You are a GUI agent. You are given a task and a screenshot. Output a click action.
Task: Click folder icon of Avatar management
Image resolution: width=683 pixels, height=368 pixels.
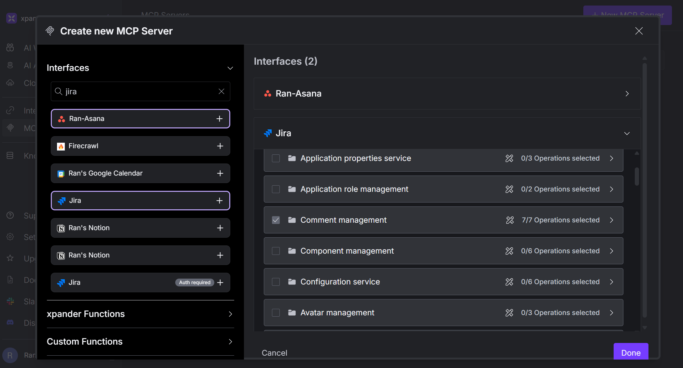tap(292, 313)
